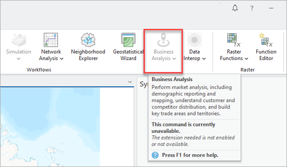Open the notifications bell

coord(235,8)
